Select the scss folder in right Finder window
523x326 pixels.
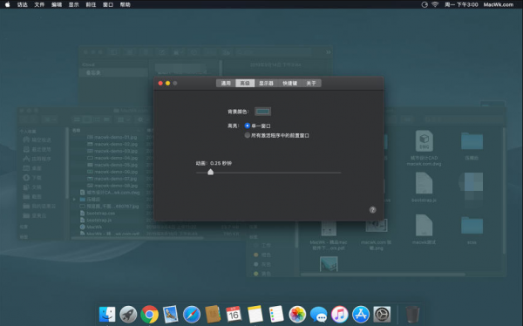472,226
